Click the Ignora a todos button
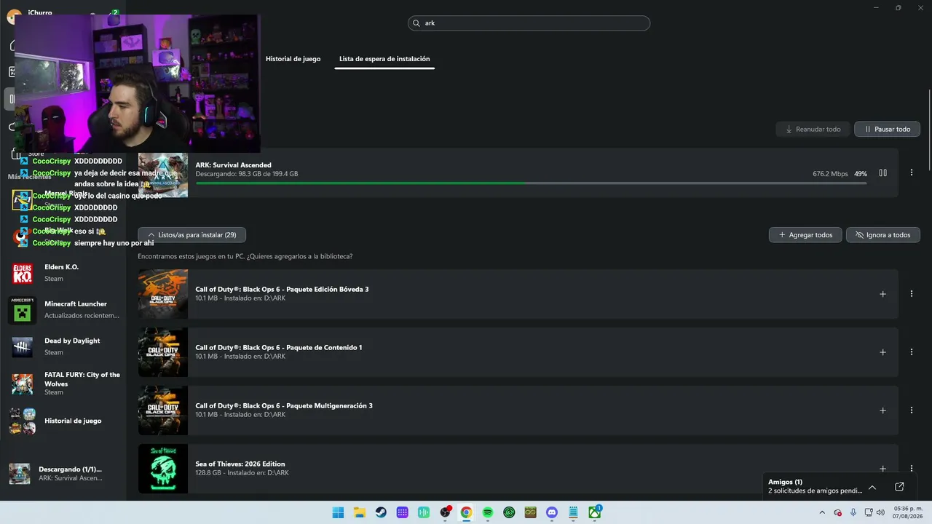932x524 pixels. tap(882, 235)
